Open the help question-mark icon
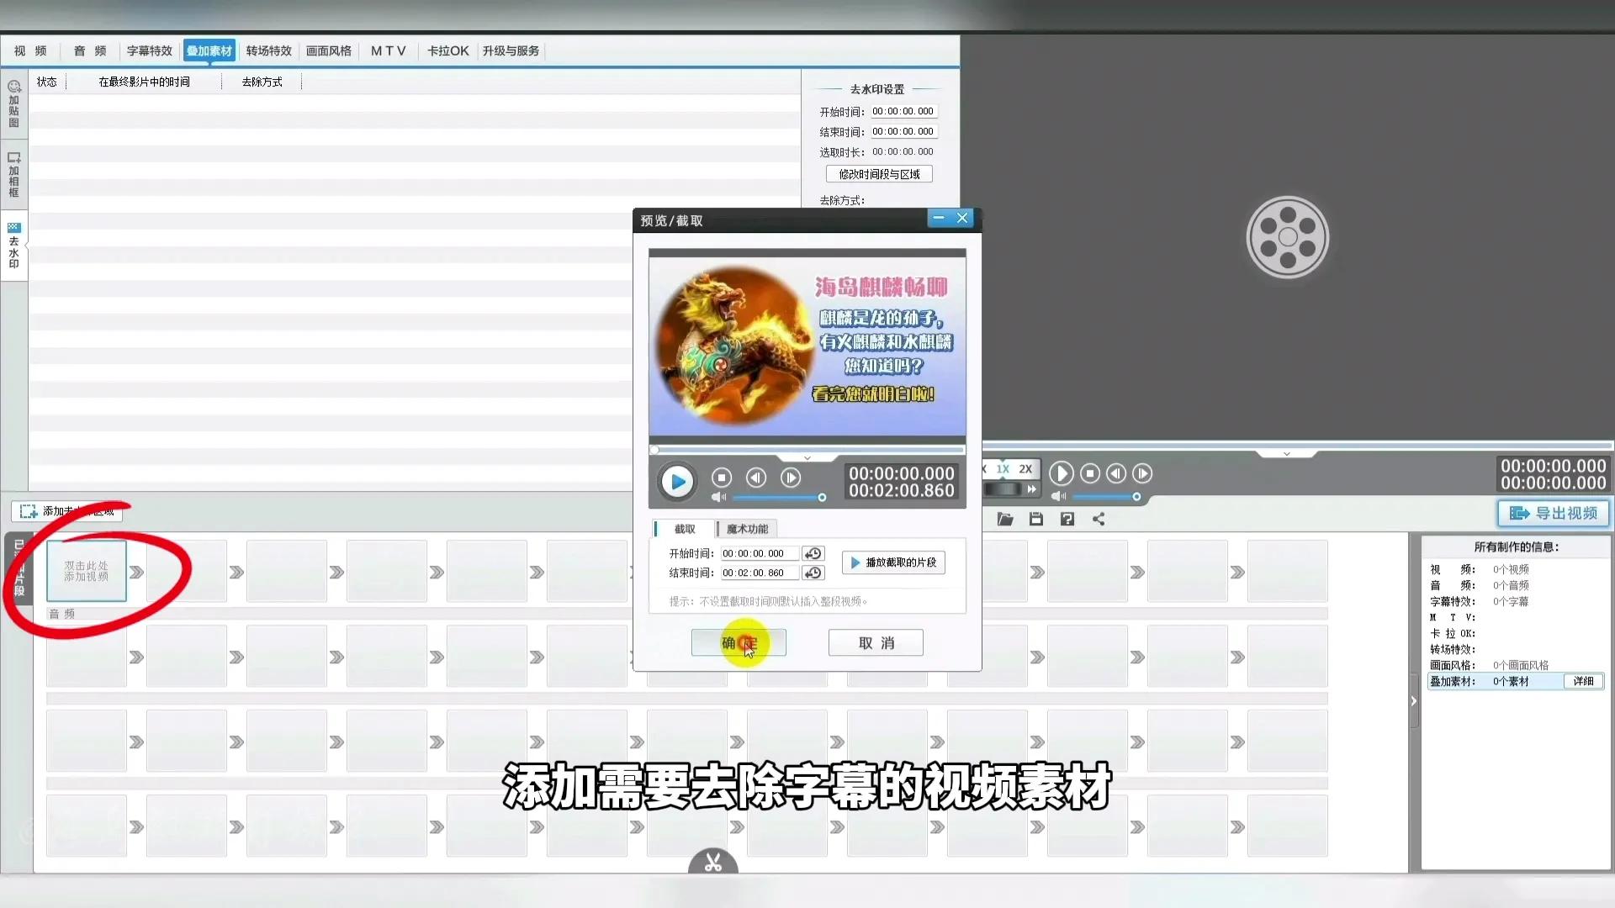 [x=1067, y=519]
